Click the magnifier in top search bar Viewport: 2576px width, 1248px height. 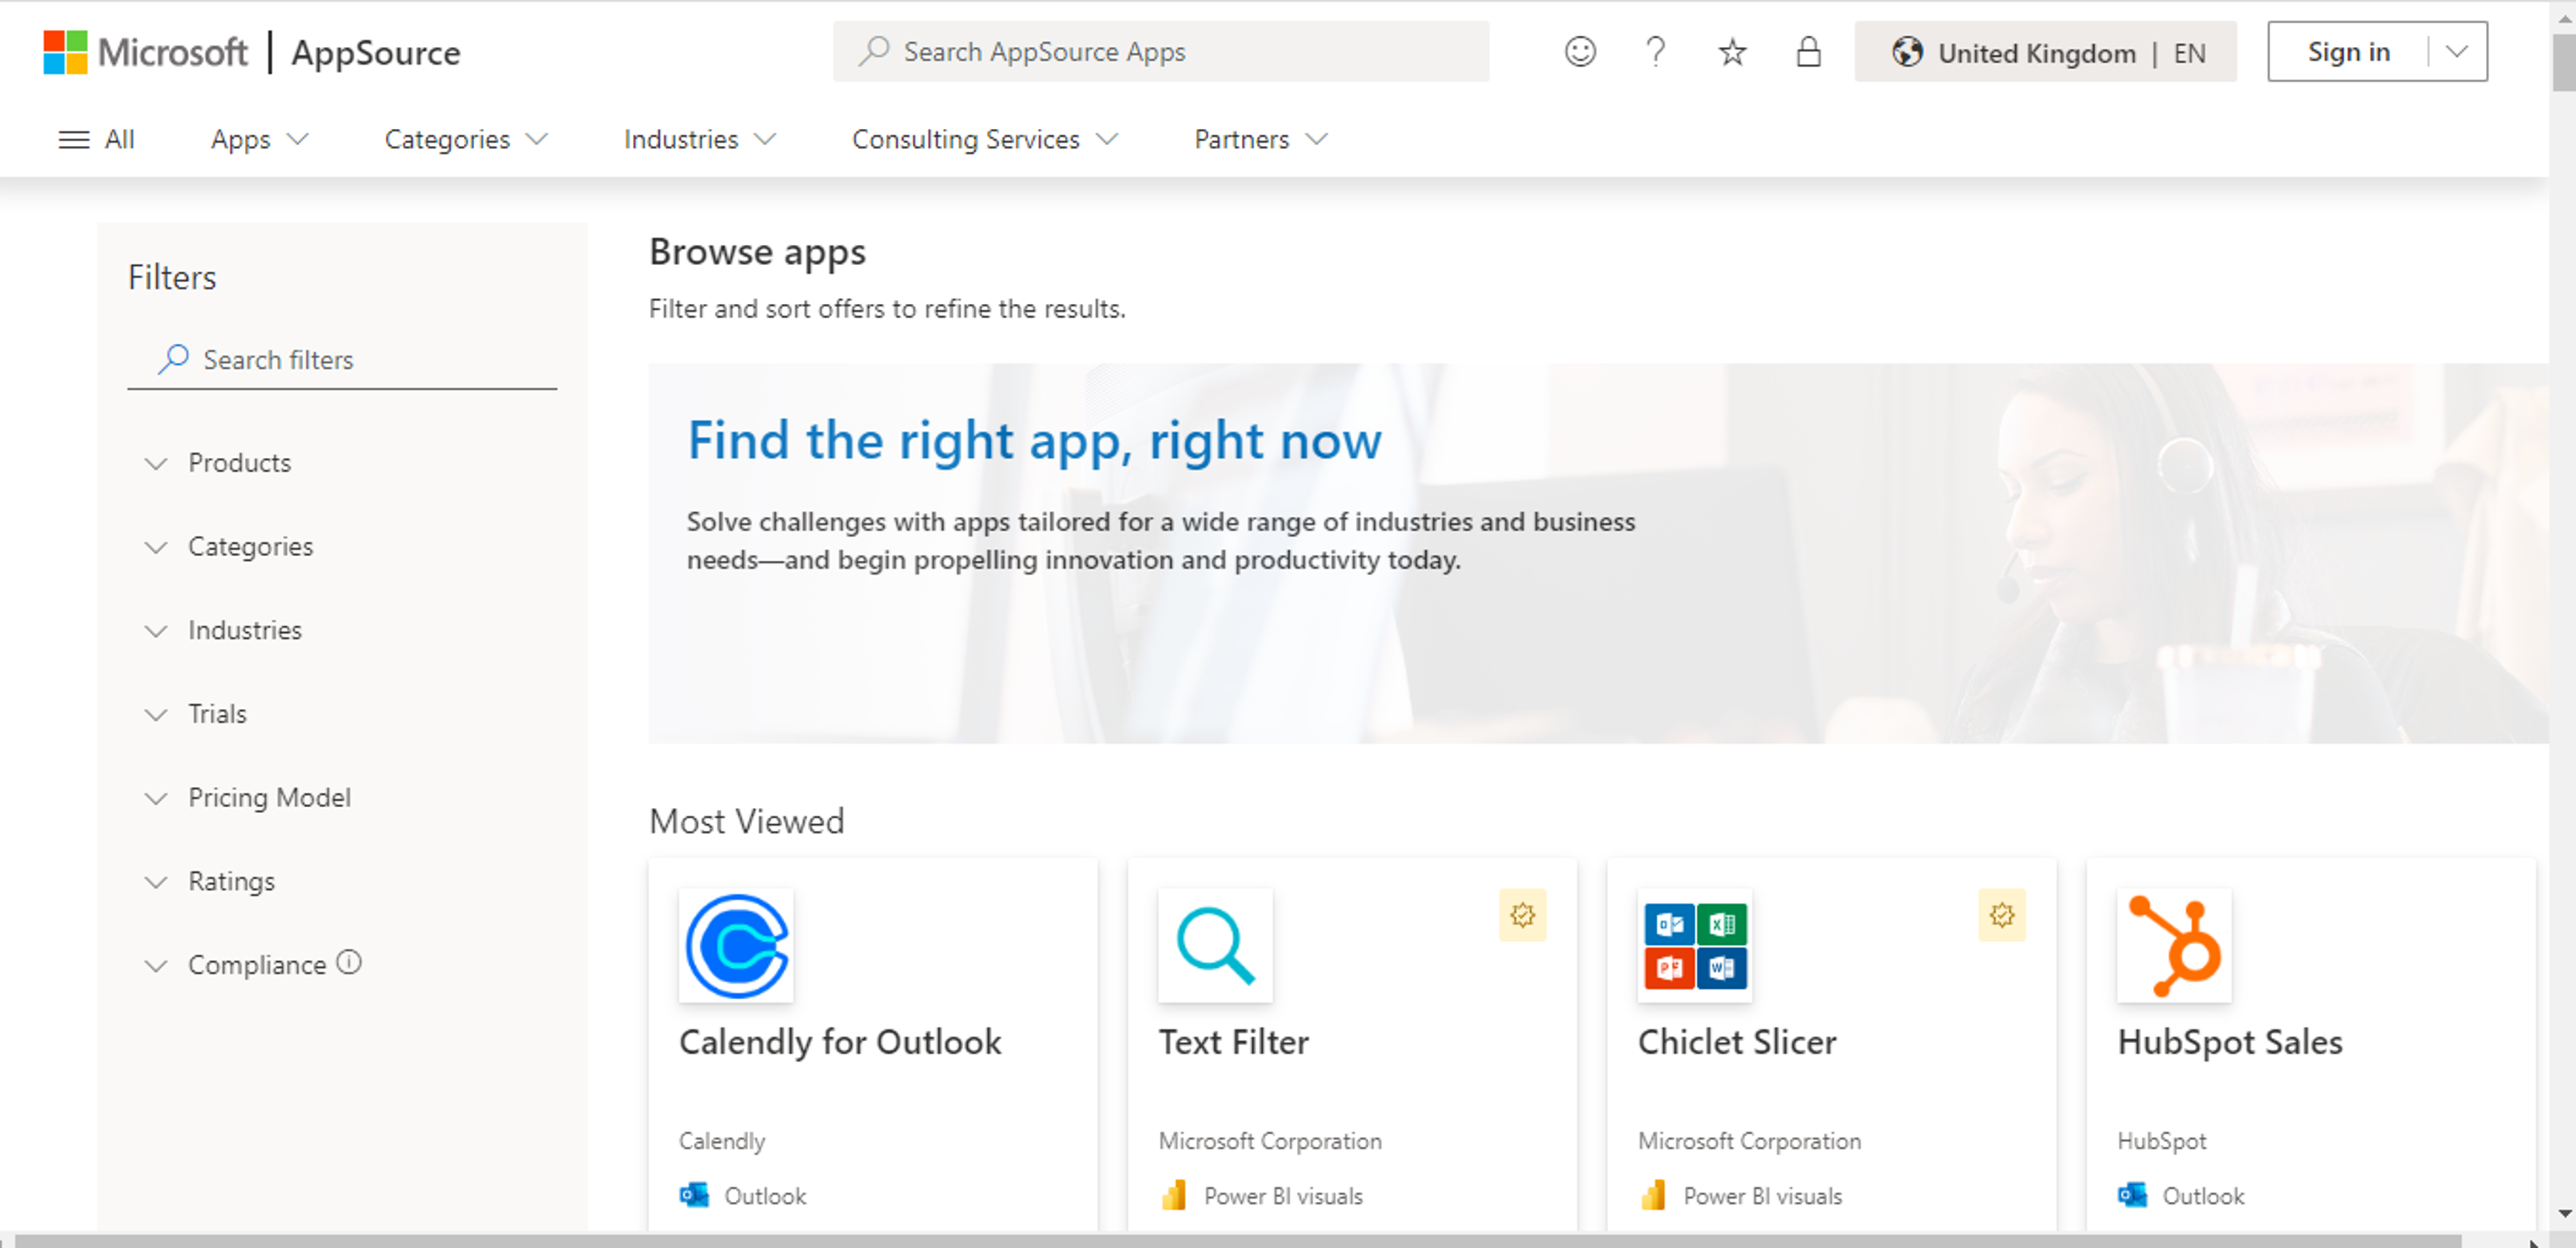coord(873,51)
